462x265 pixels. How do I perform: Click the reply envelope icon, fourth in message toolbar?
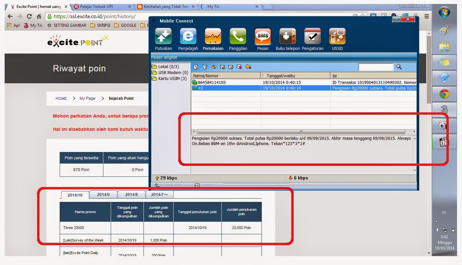tap(222, 67)
